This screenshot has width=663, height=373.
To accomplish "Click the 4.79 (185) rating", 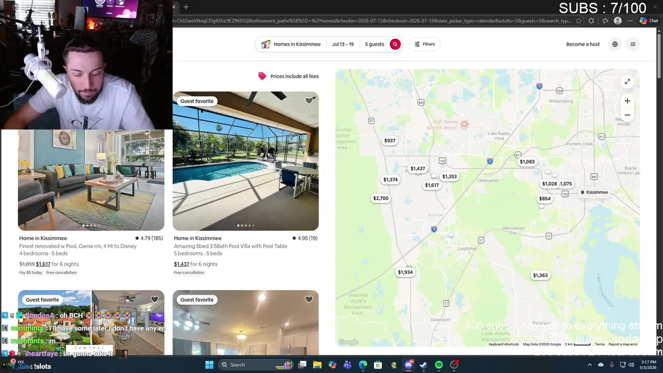I will (x=149, y=238).
